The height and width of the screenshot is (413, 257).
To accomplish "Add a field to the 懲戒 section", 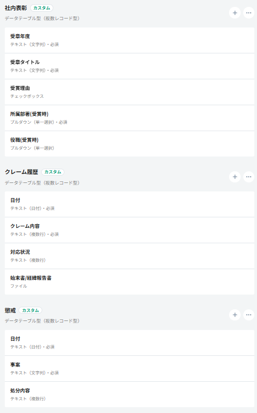I will click(x=235, y=315).
